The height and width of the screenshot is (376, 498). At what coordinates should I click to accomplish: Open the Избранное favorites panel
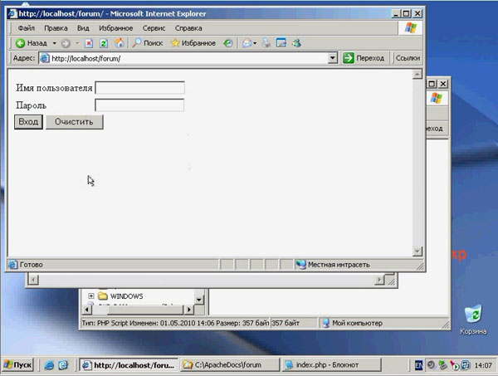(193, 43)
